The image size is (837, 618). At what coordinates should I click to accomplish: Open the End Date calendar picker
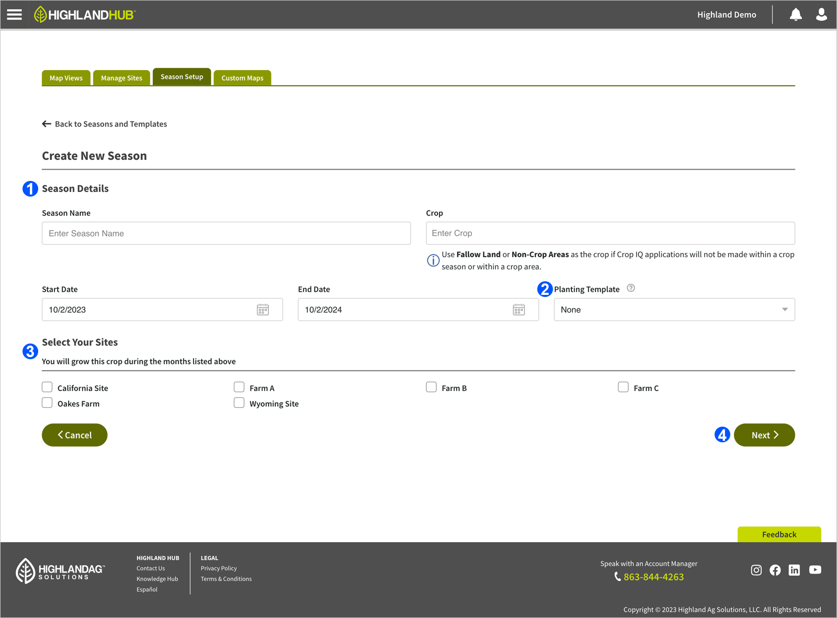pyautogui.click(x=518, y=310)
